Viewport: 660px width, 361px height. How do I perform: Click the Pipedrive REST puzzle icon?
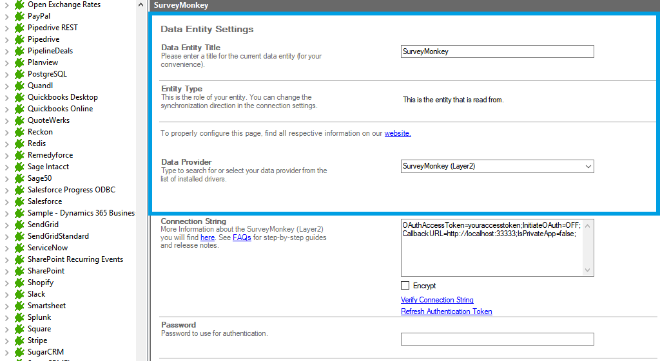(x=19, y=28)
